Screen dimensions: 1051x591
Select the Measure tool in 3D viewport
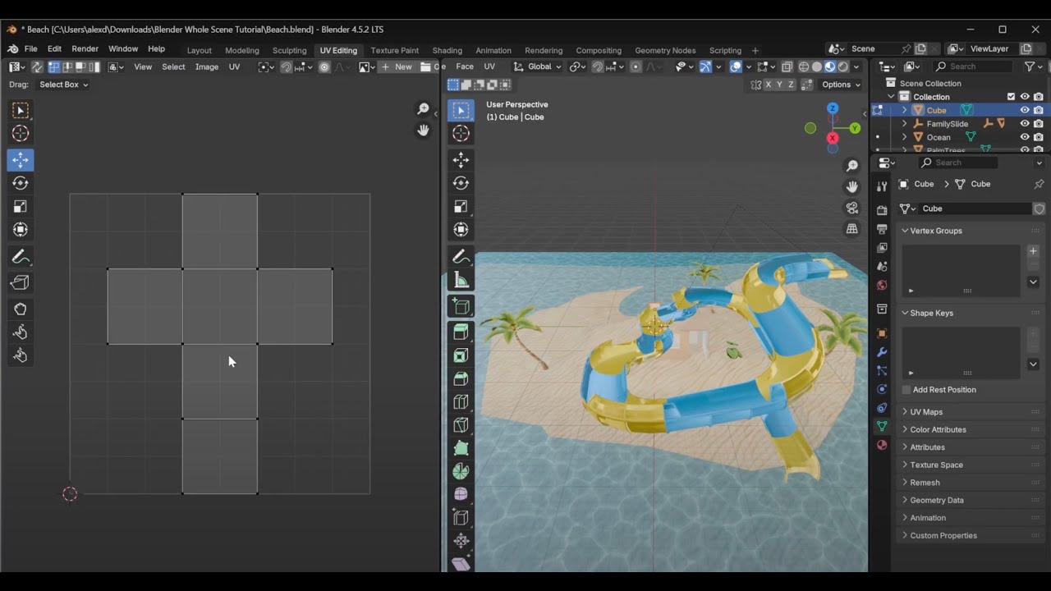(x=461, y=281)
